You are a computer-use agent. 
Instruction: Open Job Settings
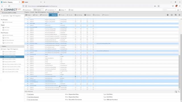pos(78,15)
